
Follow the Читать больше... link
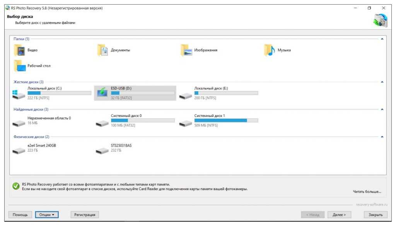[x=367, y=192]
